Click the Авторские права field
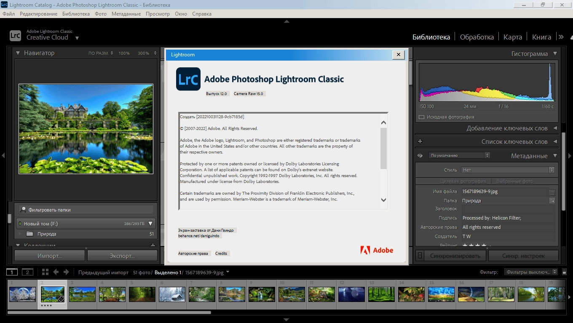Image resolution: width=573 pixels, height=323 pixels. (x=508, y=227)
